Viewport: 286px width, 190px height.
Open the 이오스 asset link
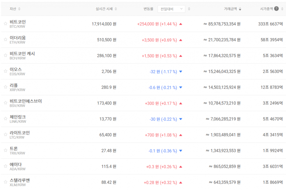(x=16, y=69)
